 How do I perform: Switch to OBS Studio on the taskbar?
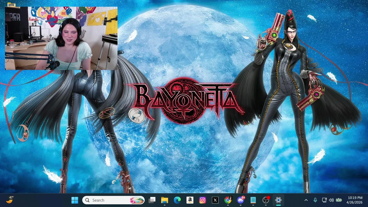click(x=266, y=200)
